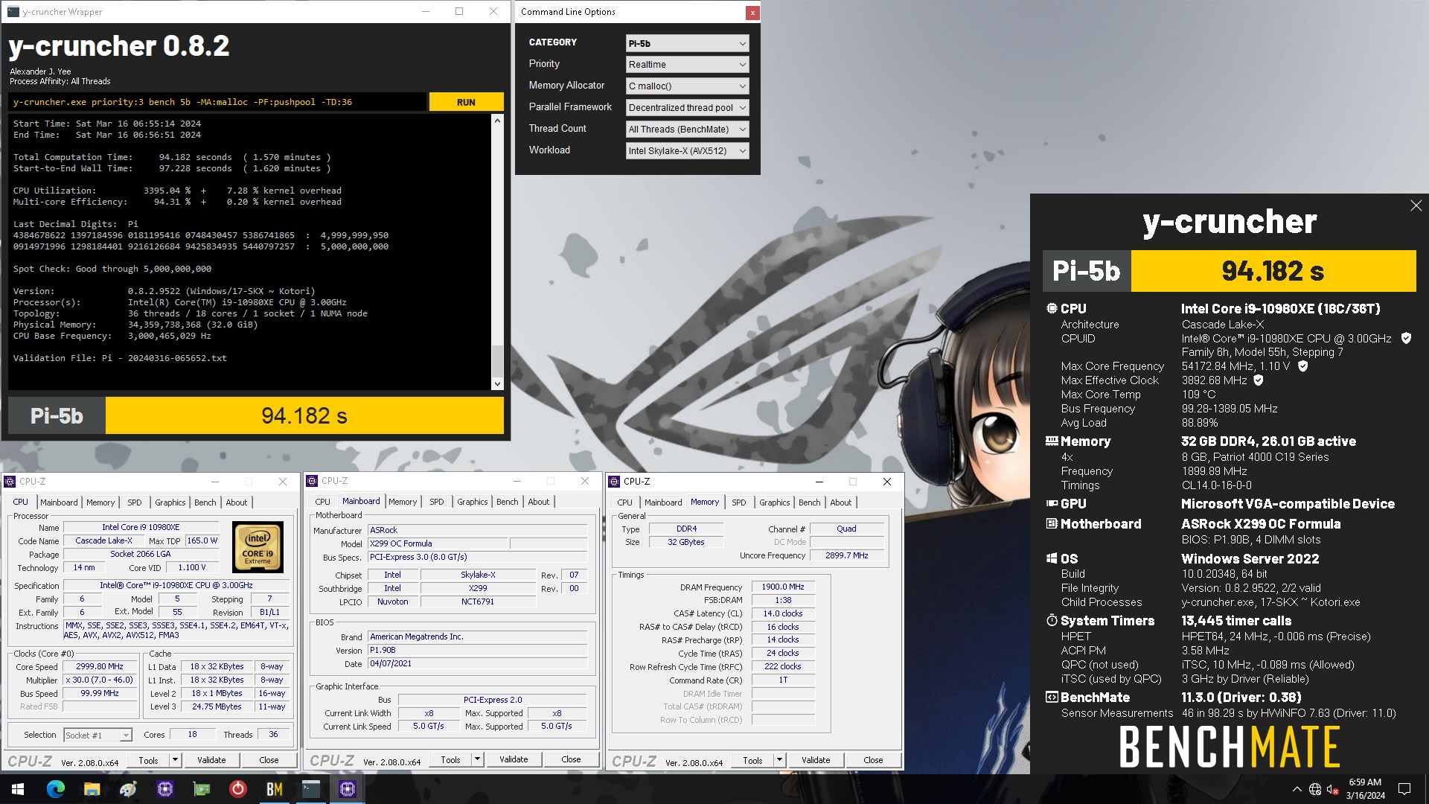Open the network globe tray icon
Screen dimensions: 1429x804
tap(1315, 789)
